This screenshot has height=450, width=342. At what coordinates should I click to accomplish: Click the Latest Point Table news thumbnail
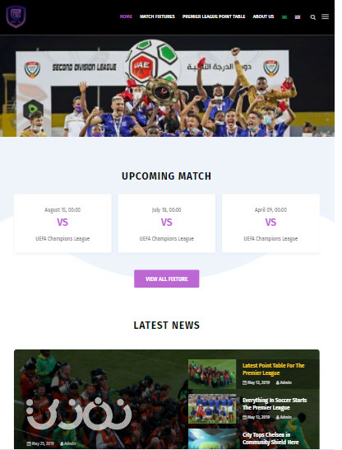[212, 374]
